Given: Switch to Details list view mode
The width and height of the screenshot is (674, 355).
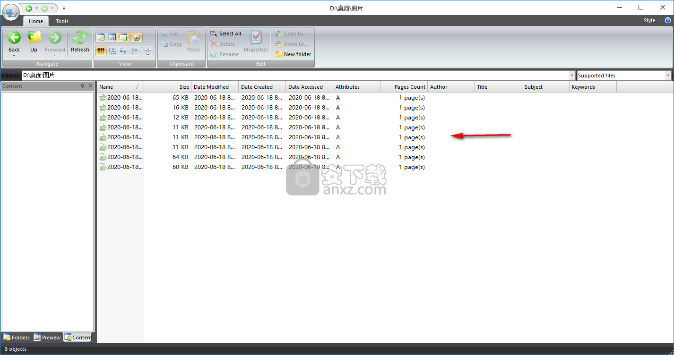Looking at the screenshot, I should (x=100, y=51).
